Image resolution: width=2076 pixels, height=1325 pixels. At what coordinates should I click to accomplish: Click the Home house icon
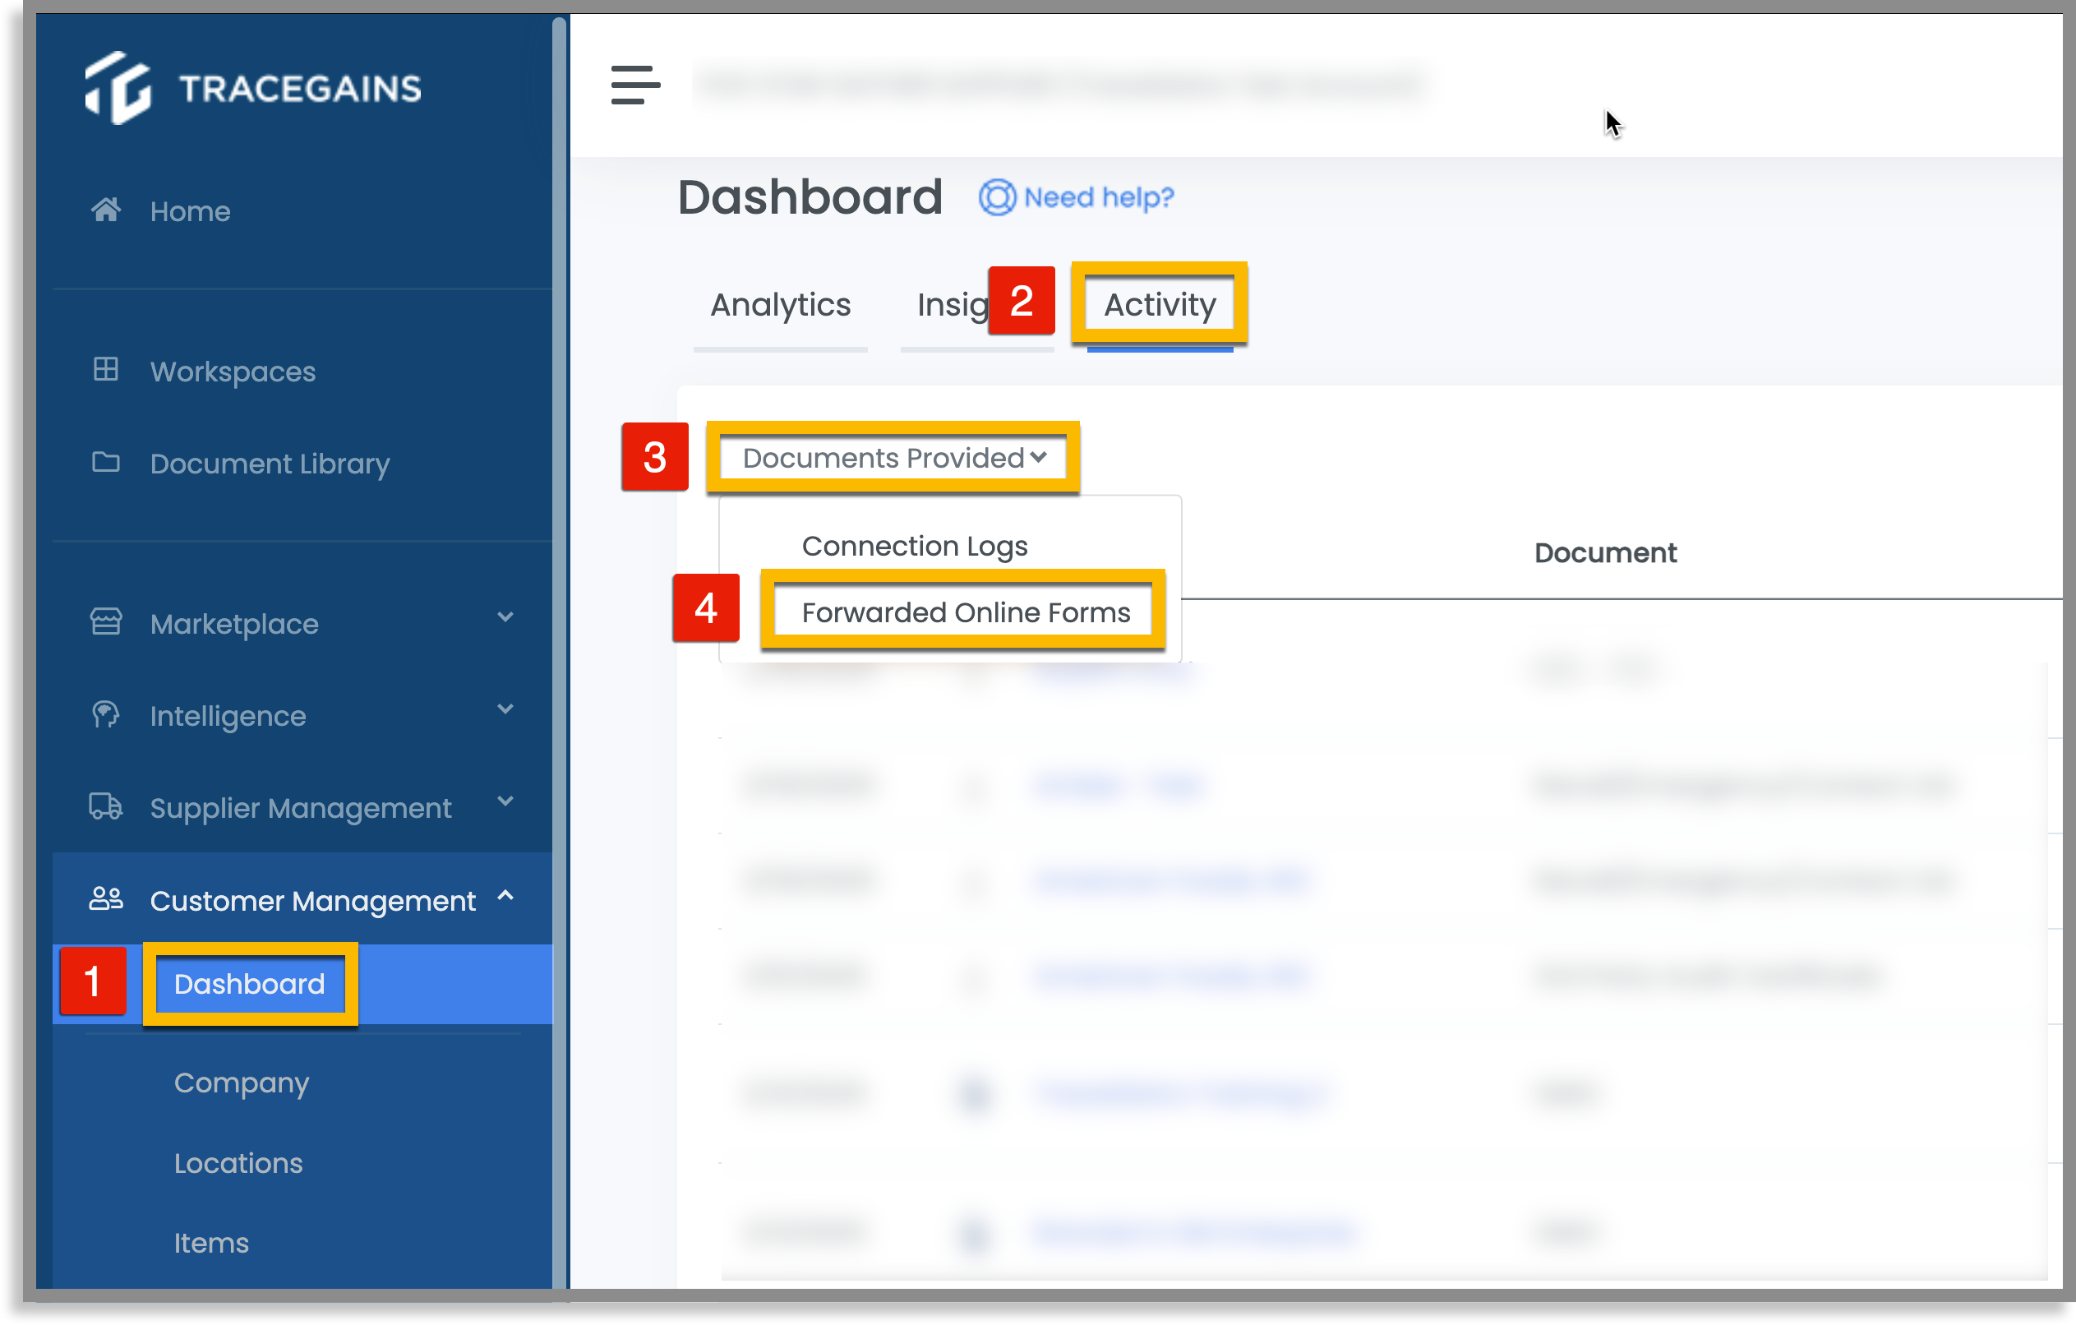coord(106,210)
